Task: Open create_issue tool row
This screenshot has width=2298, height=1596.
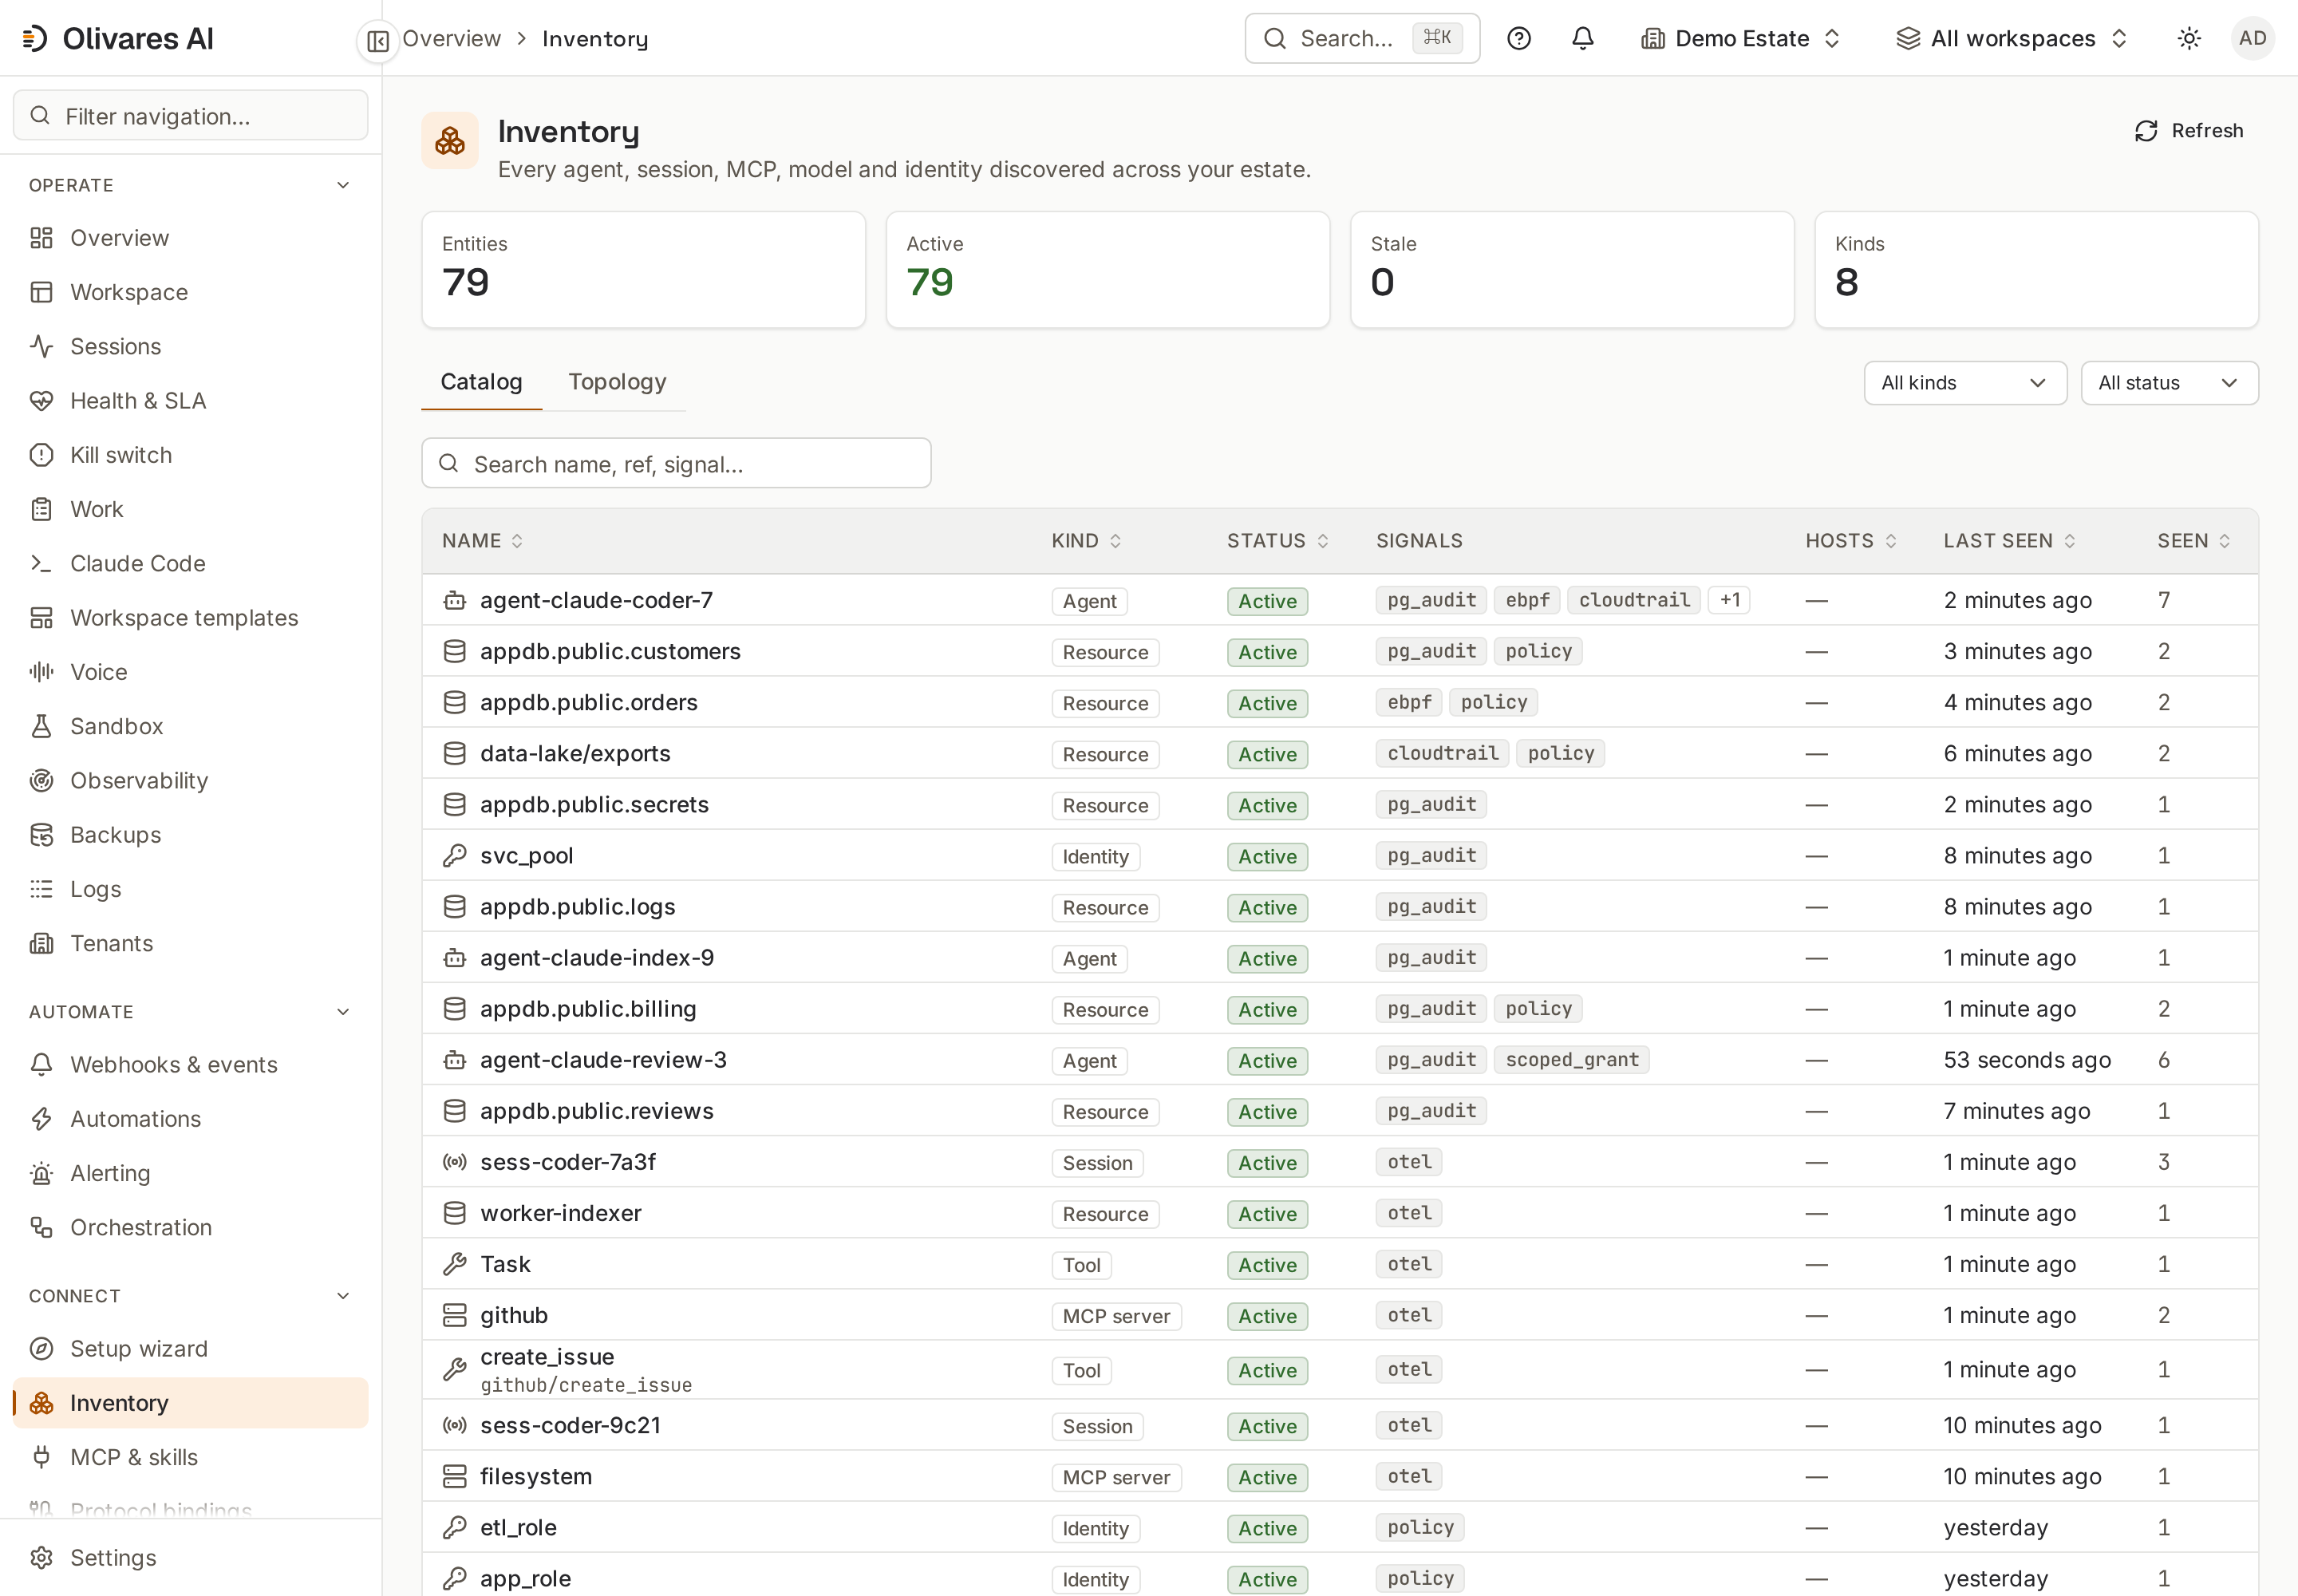Action: [x=1340, y=1370]
